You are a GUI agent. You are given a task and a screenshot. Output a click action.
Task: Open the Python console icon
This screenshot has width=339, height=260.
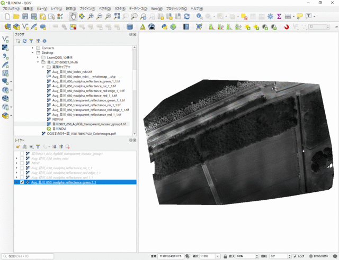(164, 27)
